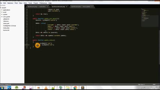Image resolution: width=160 pixels, height=90 pixels.
Task: Click the taskbar clock
Action: [154, 88]
